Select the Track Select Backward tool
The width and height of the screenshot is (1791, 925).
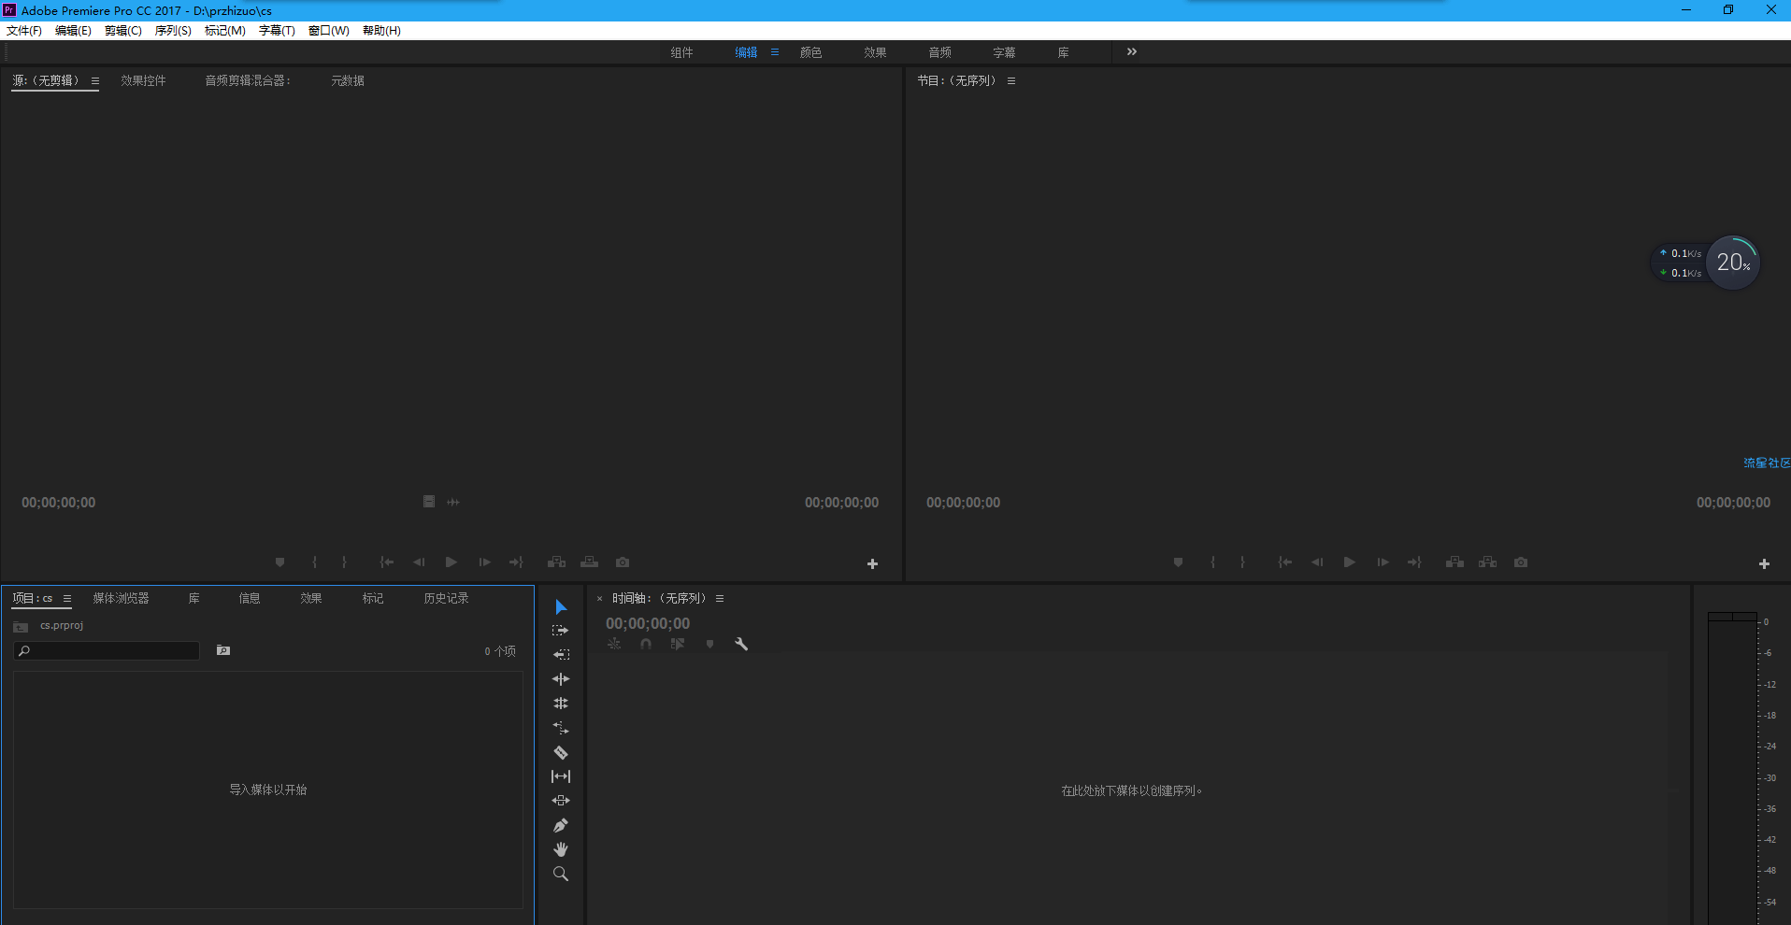561,655
